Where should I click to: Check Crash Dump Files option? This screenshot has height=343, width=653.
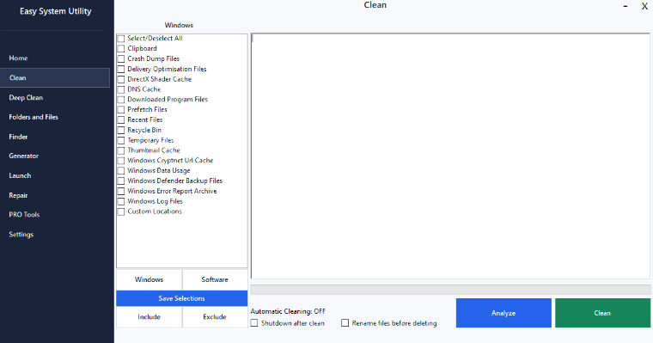point(121,58)
